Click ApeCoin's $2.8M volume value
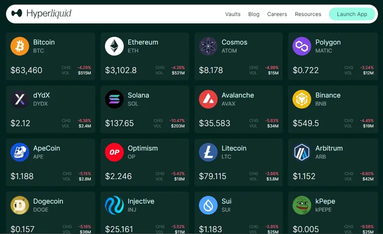383x234 pixels. click(85, 179)
